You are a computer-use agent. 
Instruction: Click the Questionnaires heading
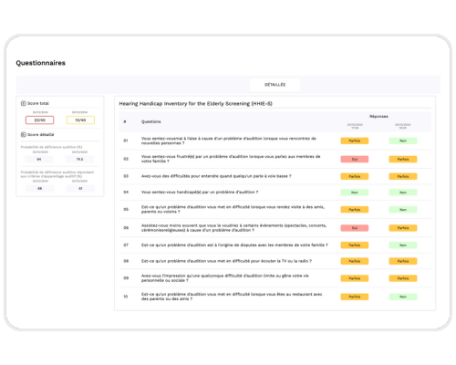[x=41, y=63]
